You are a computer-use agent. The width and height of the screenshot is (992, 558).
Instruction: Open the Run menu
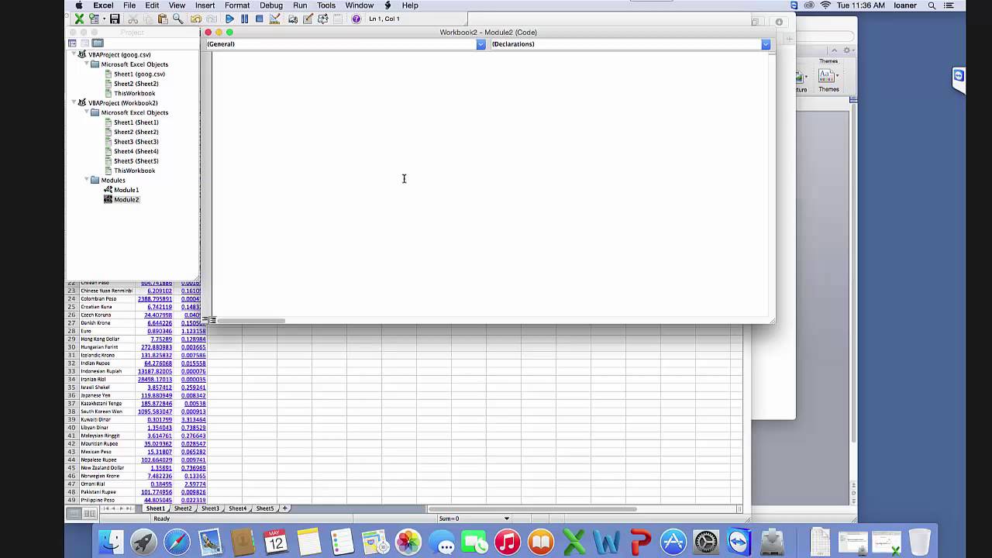(x=300, y=5)
